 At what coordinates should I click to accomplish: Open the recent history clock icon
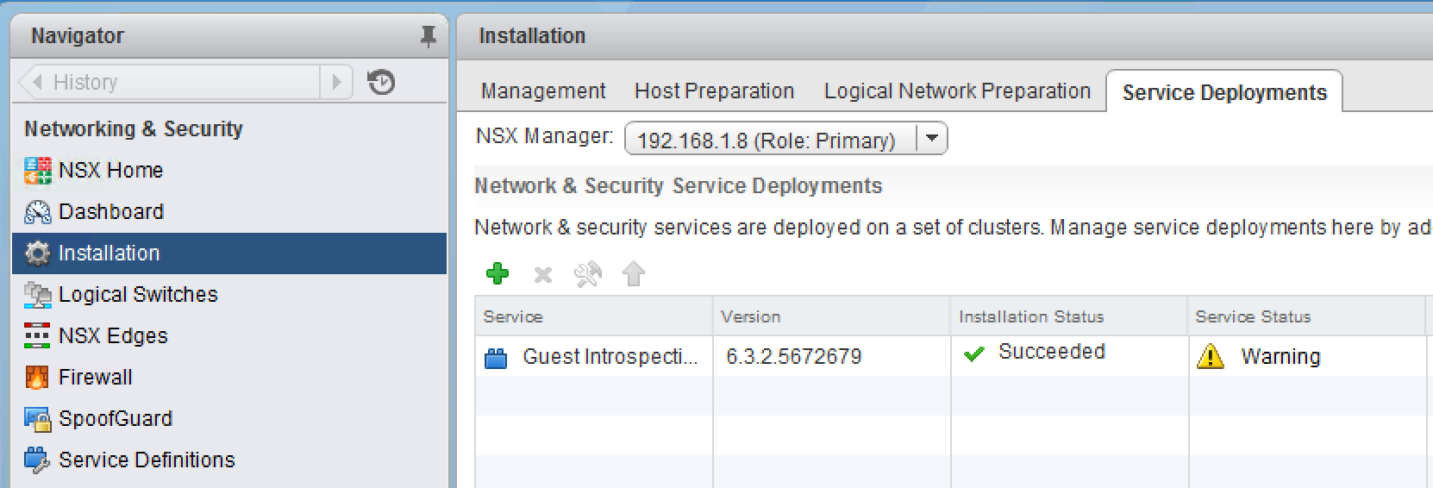[x=380, y=82]
